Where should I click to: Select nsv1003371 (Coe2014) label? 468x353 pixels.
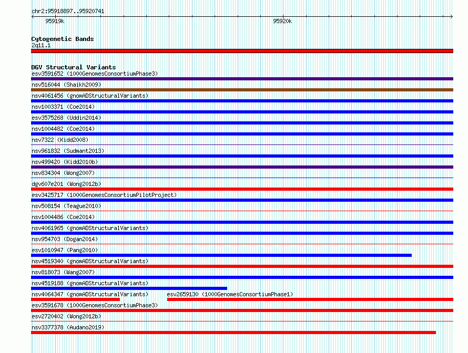(63, 107)
